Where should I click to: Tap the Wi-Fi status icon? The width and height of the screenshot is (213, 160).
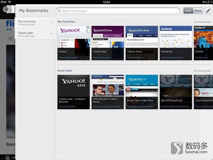pyautogui.click(x=10, y=2)
